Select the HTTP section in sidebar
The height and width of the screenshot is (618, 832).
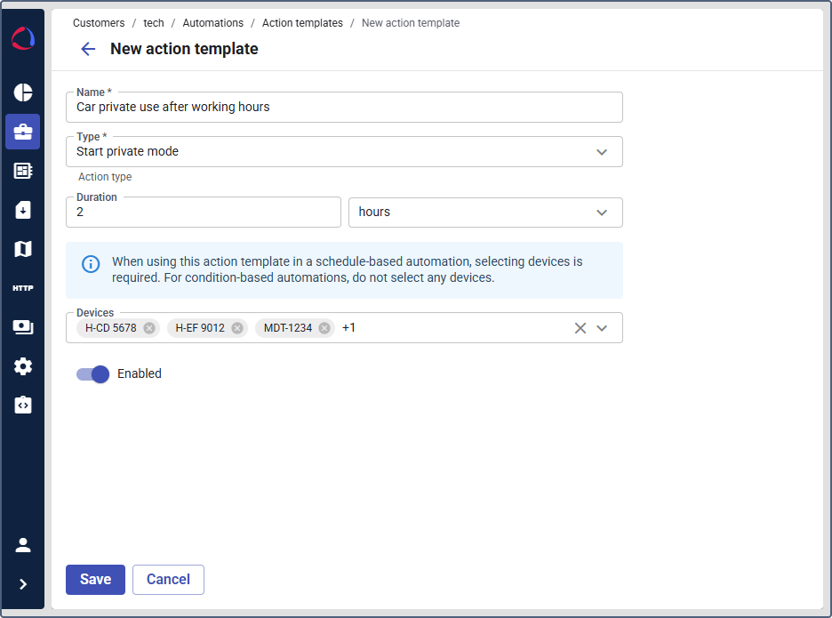tap(22, 287)
